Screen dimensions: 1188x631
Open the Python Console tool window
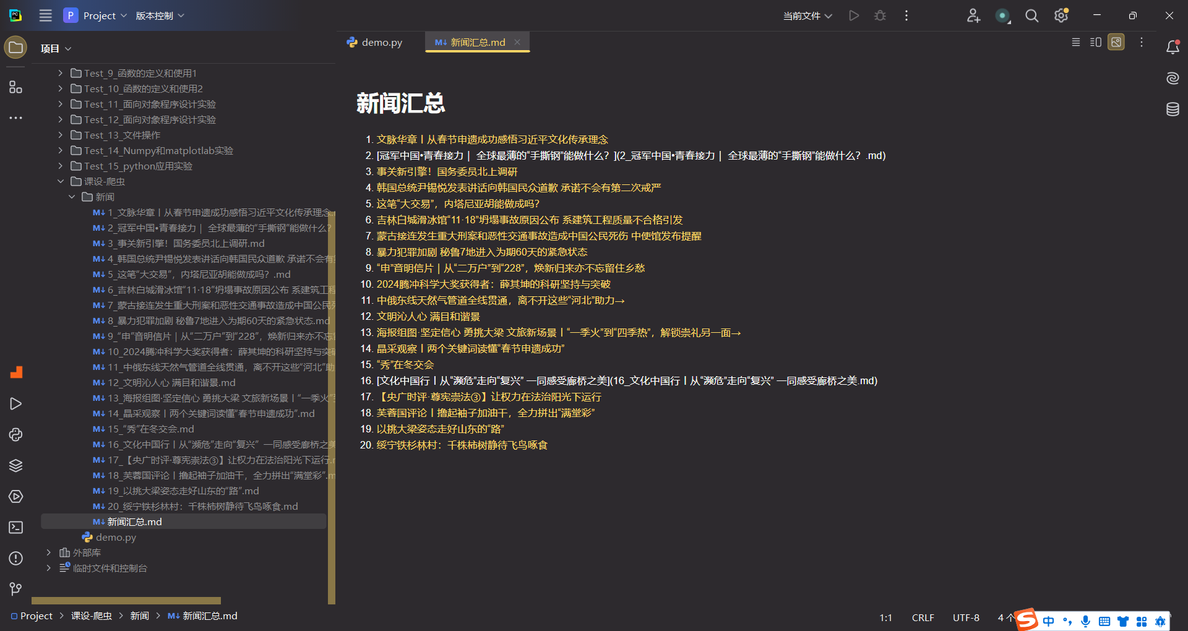pyautogui.click(x=16, y=435)
